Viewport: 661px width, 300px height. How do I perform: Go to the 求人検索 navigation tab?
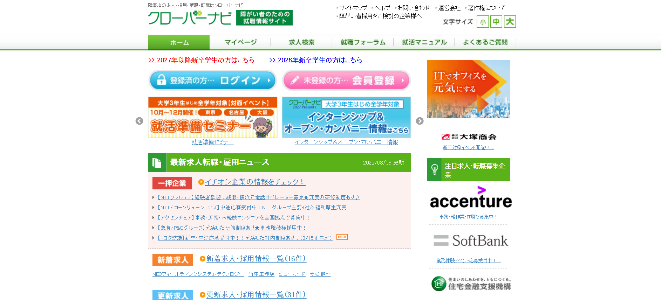(301, 42)
